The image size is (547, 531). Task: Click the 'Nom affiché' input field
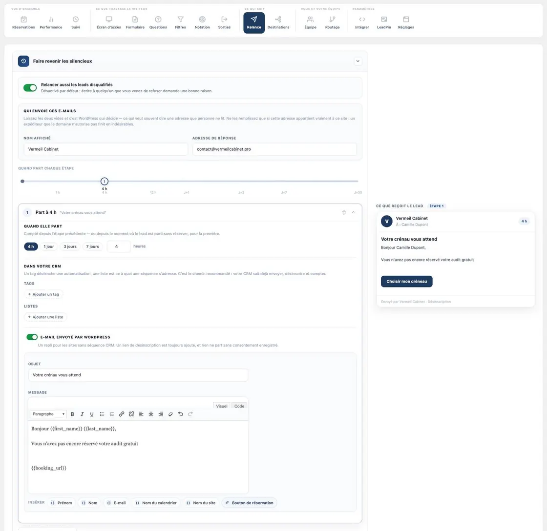[105, 149]
